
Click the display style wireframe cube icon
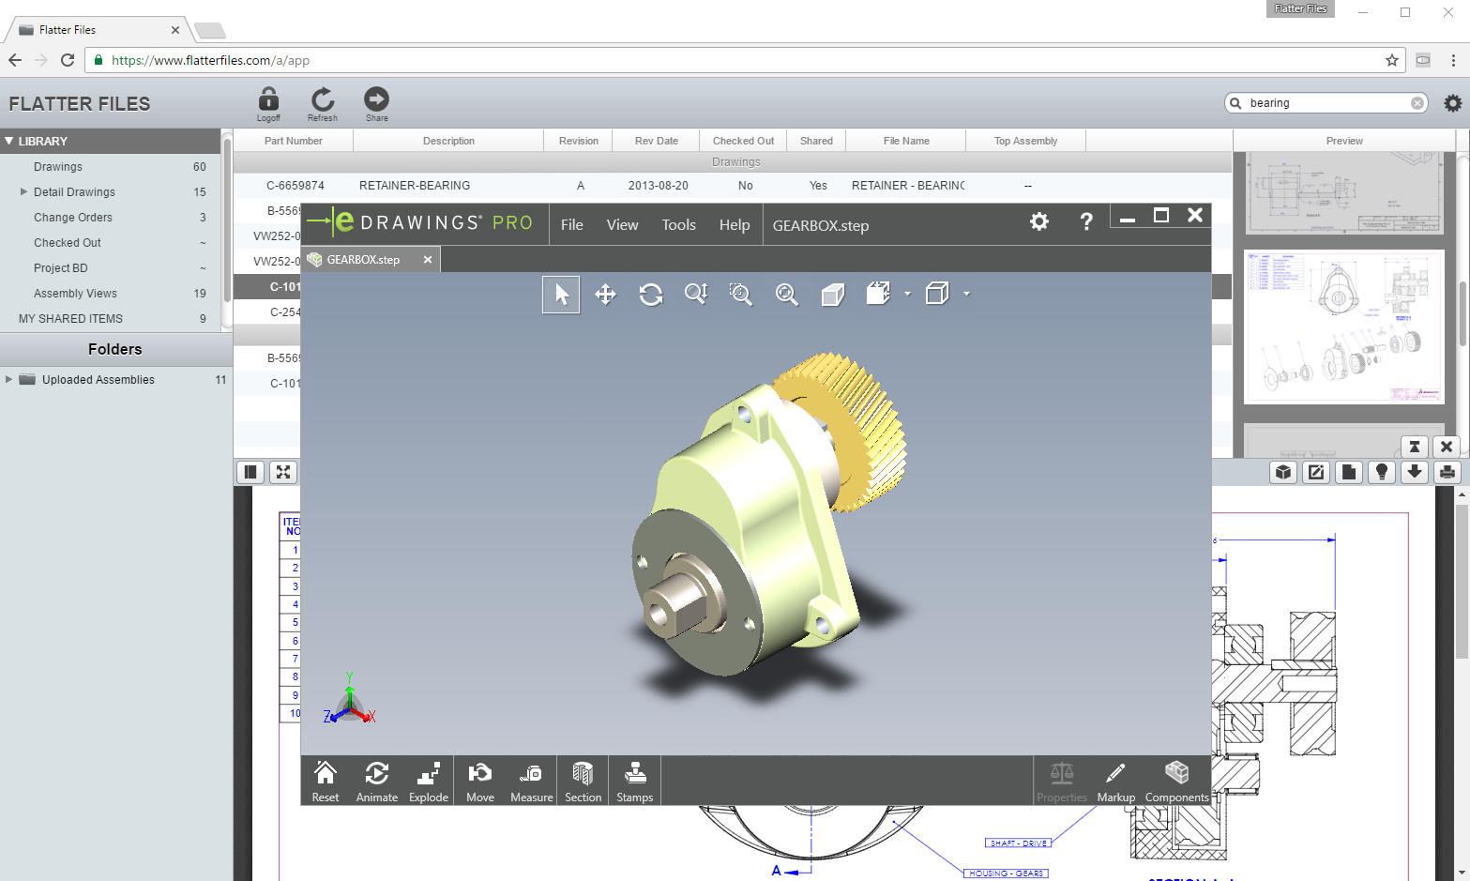tap(937, 294)
